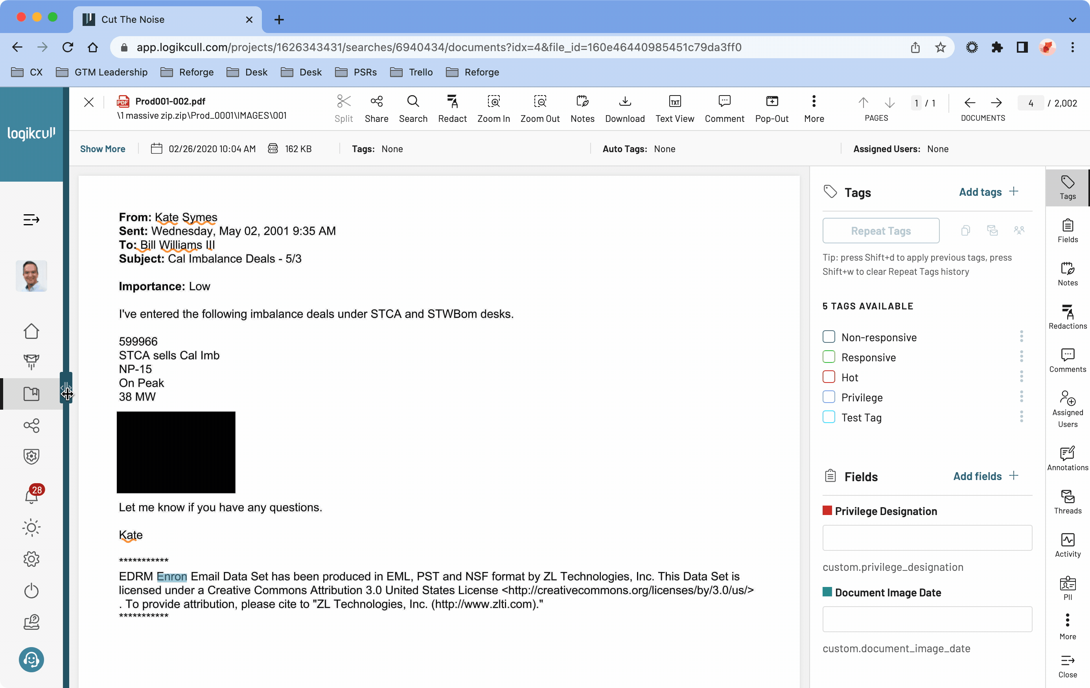1090x688 pixels.
Task: Open the shield security icon in sidebar
Action: 31,456
